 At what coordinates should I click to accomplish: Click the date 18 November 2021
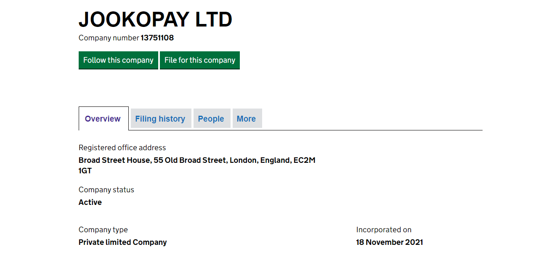pos(389,242)
